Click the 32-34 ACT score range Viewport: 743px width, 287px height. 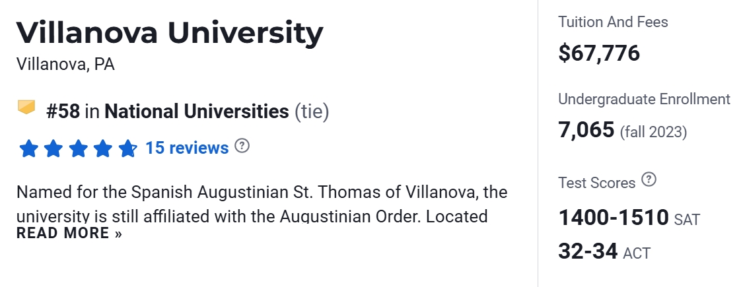[588, 251]
